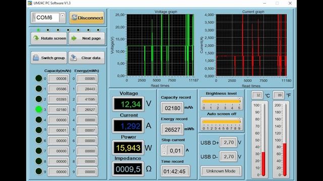Click group 0 energy value 00085
The width and height of the screenshot is (323, 181).
(87, 78)
